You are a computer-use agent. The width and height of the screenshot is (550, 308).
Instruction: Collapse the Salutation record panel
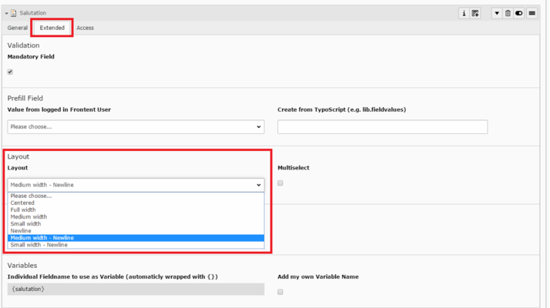6,13
